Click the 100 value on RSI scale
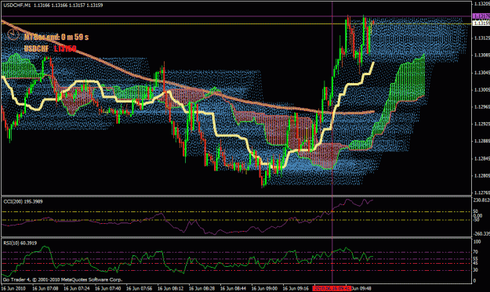Image resolution: width=490 pixels, height=292 pixels. 477,242
